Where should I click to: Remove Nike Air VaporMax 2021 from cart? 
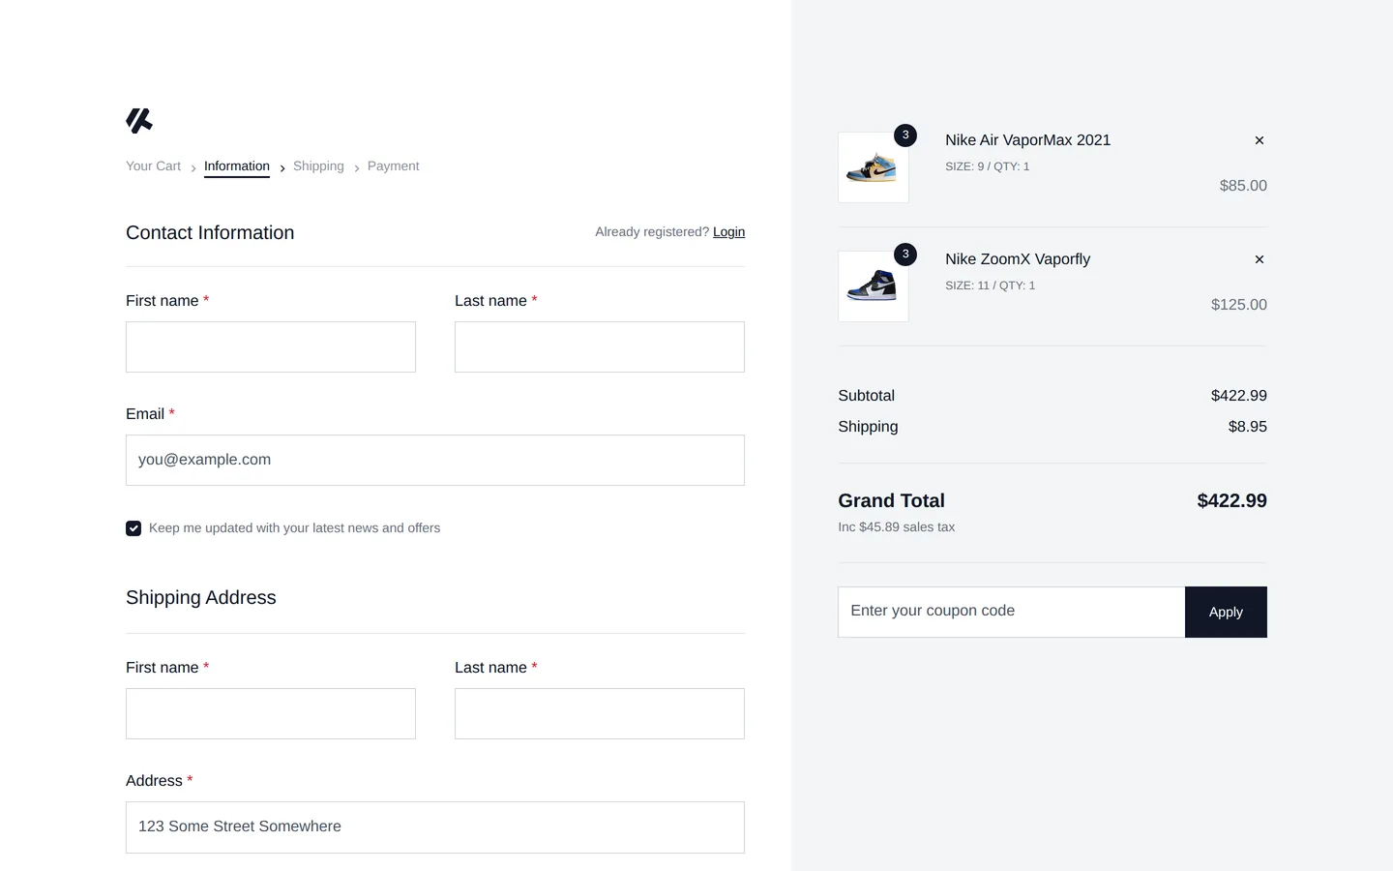(1260, 140)
